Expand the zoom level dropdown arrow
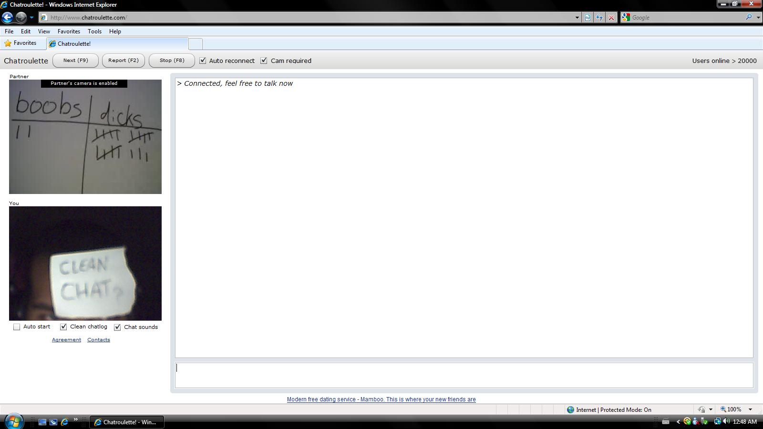Image resolution: width=763 pixels, height=429 pixels. (x=750, y=409)
